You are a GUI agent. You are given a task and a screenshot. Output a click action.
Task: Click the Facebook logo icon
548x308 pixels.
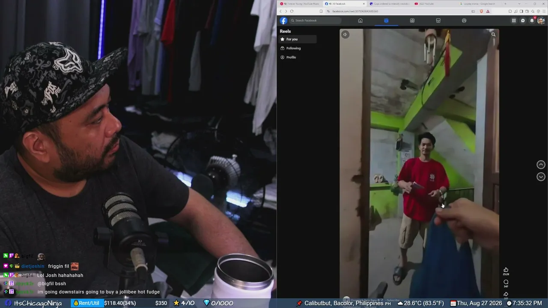click(283, 21)
